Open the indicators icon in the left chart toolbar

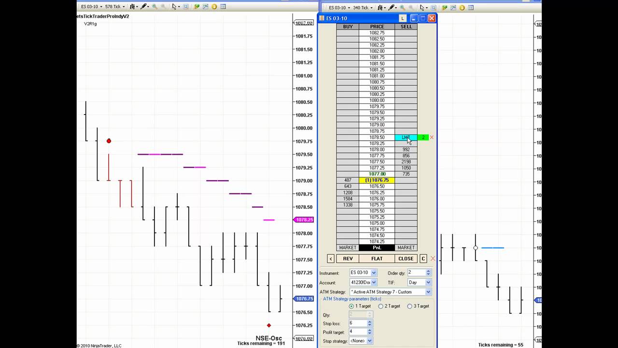tap(197, 7)
